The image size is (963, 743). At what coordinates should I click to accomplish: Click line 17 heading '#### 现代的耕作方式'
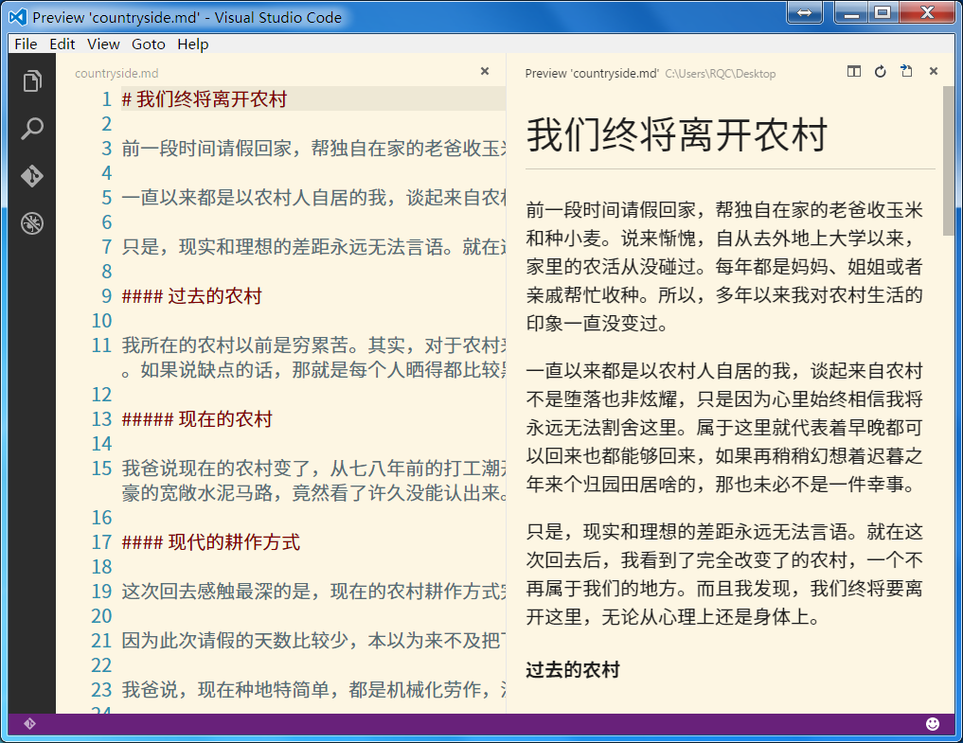(210, 542)
